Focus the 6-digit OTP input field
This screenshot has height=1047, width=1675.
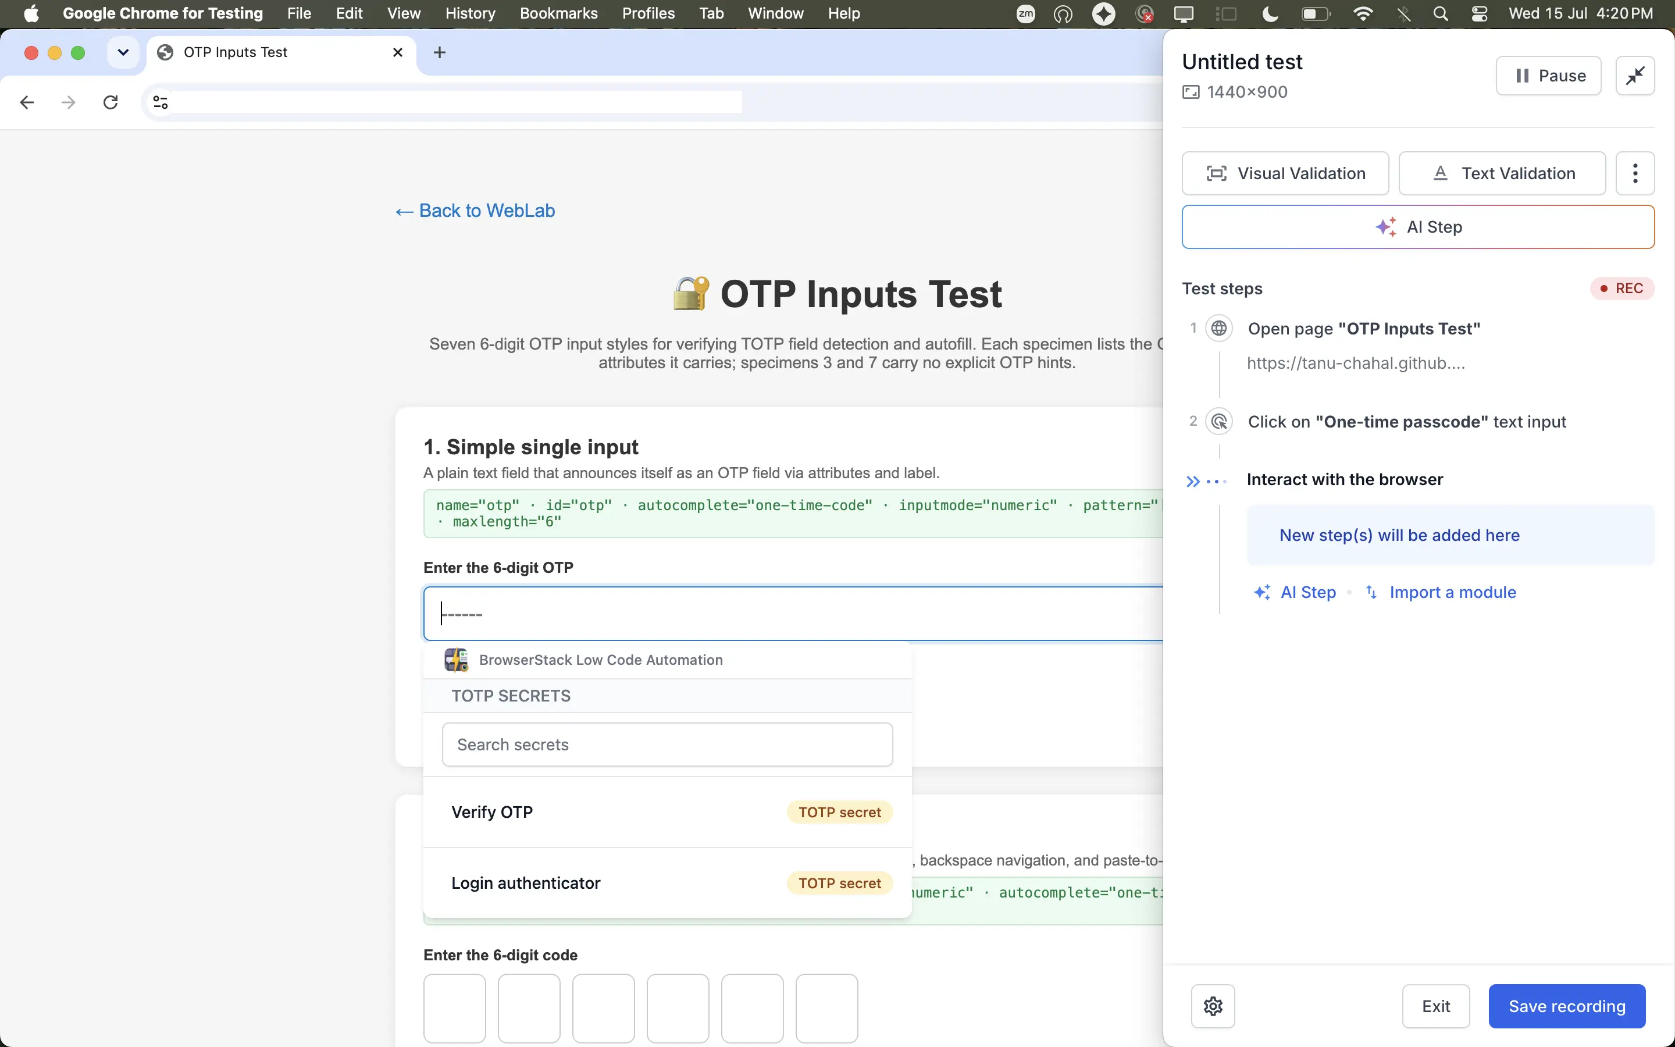point(793,614)
